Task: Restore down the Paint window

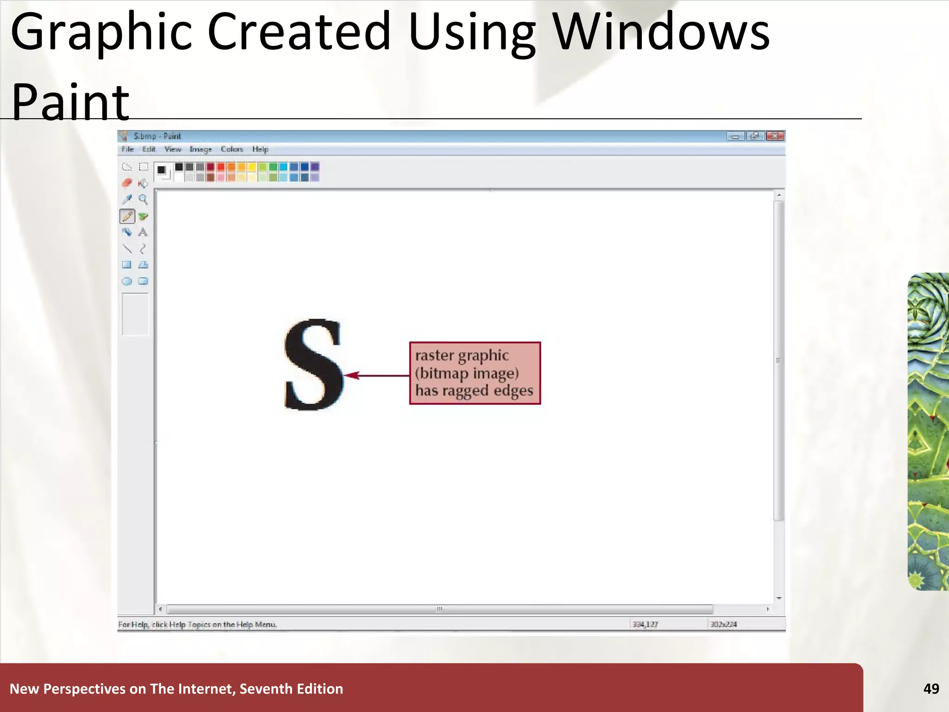Action: (x=755, y=136)
